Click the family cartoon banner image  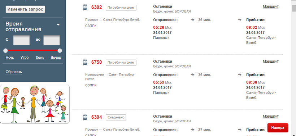pos(35,104)
